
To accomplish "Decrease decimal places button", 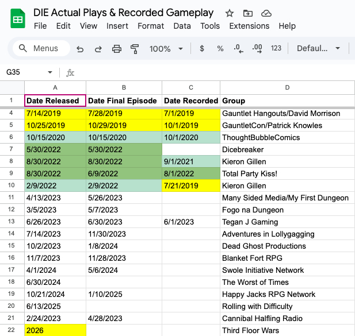I will tap(238, 49).
